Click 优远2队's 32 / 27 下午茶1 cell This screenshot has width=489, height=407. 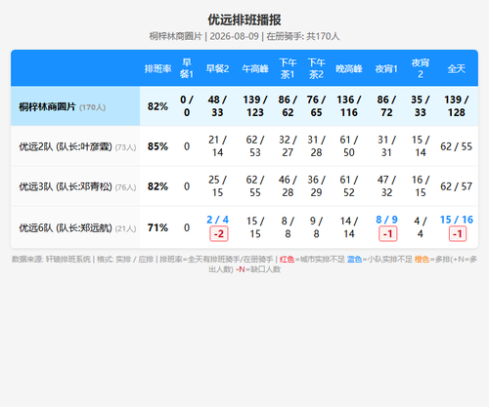click(x=288, y=146)
